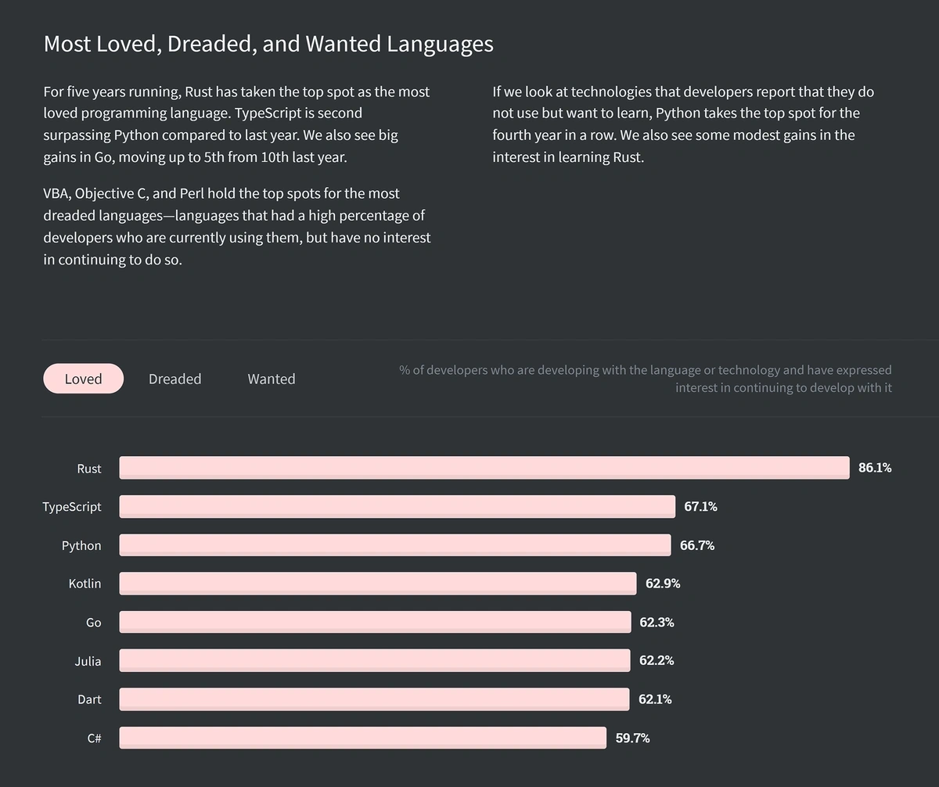Click the Kotlin language label
This screenshot has height=787, width=939.
85,584
